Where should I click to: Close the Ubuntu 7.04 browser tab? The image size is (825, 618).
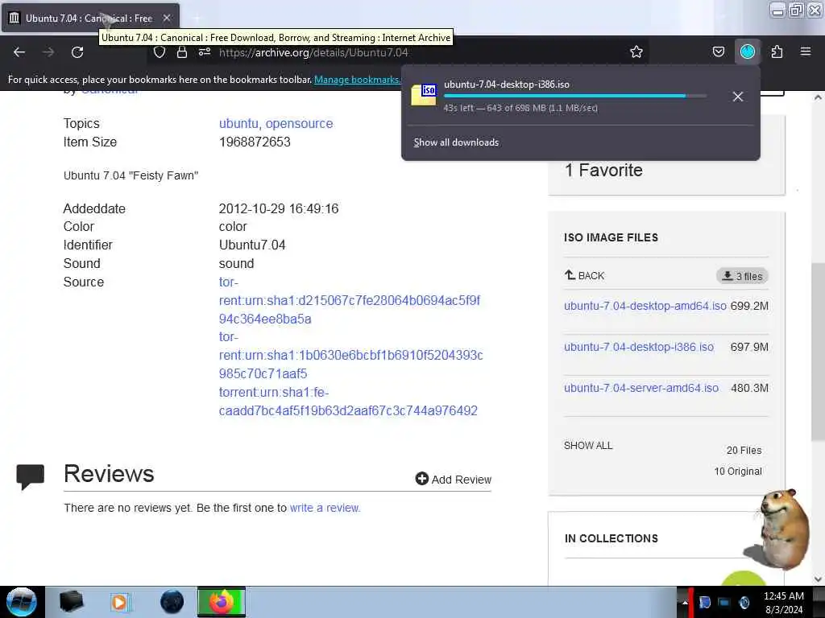[167, 18]
